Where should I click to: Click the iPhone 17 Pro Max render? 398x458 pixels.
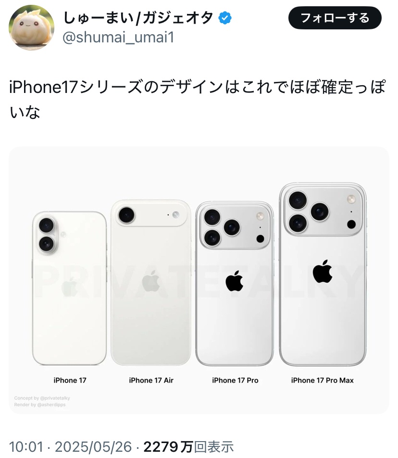(323, 275)
